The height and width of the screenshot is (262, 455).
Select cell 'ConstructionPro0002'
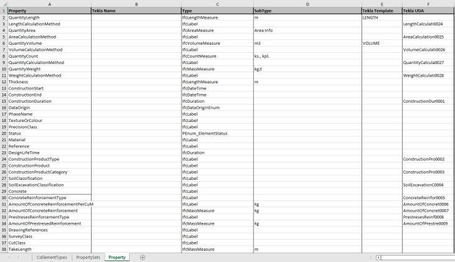(428, 159)
